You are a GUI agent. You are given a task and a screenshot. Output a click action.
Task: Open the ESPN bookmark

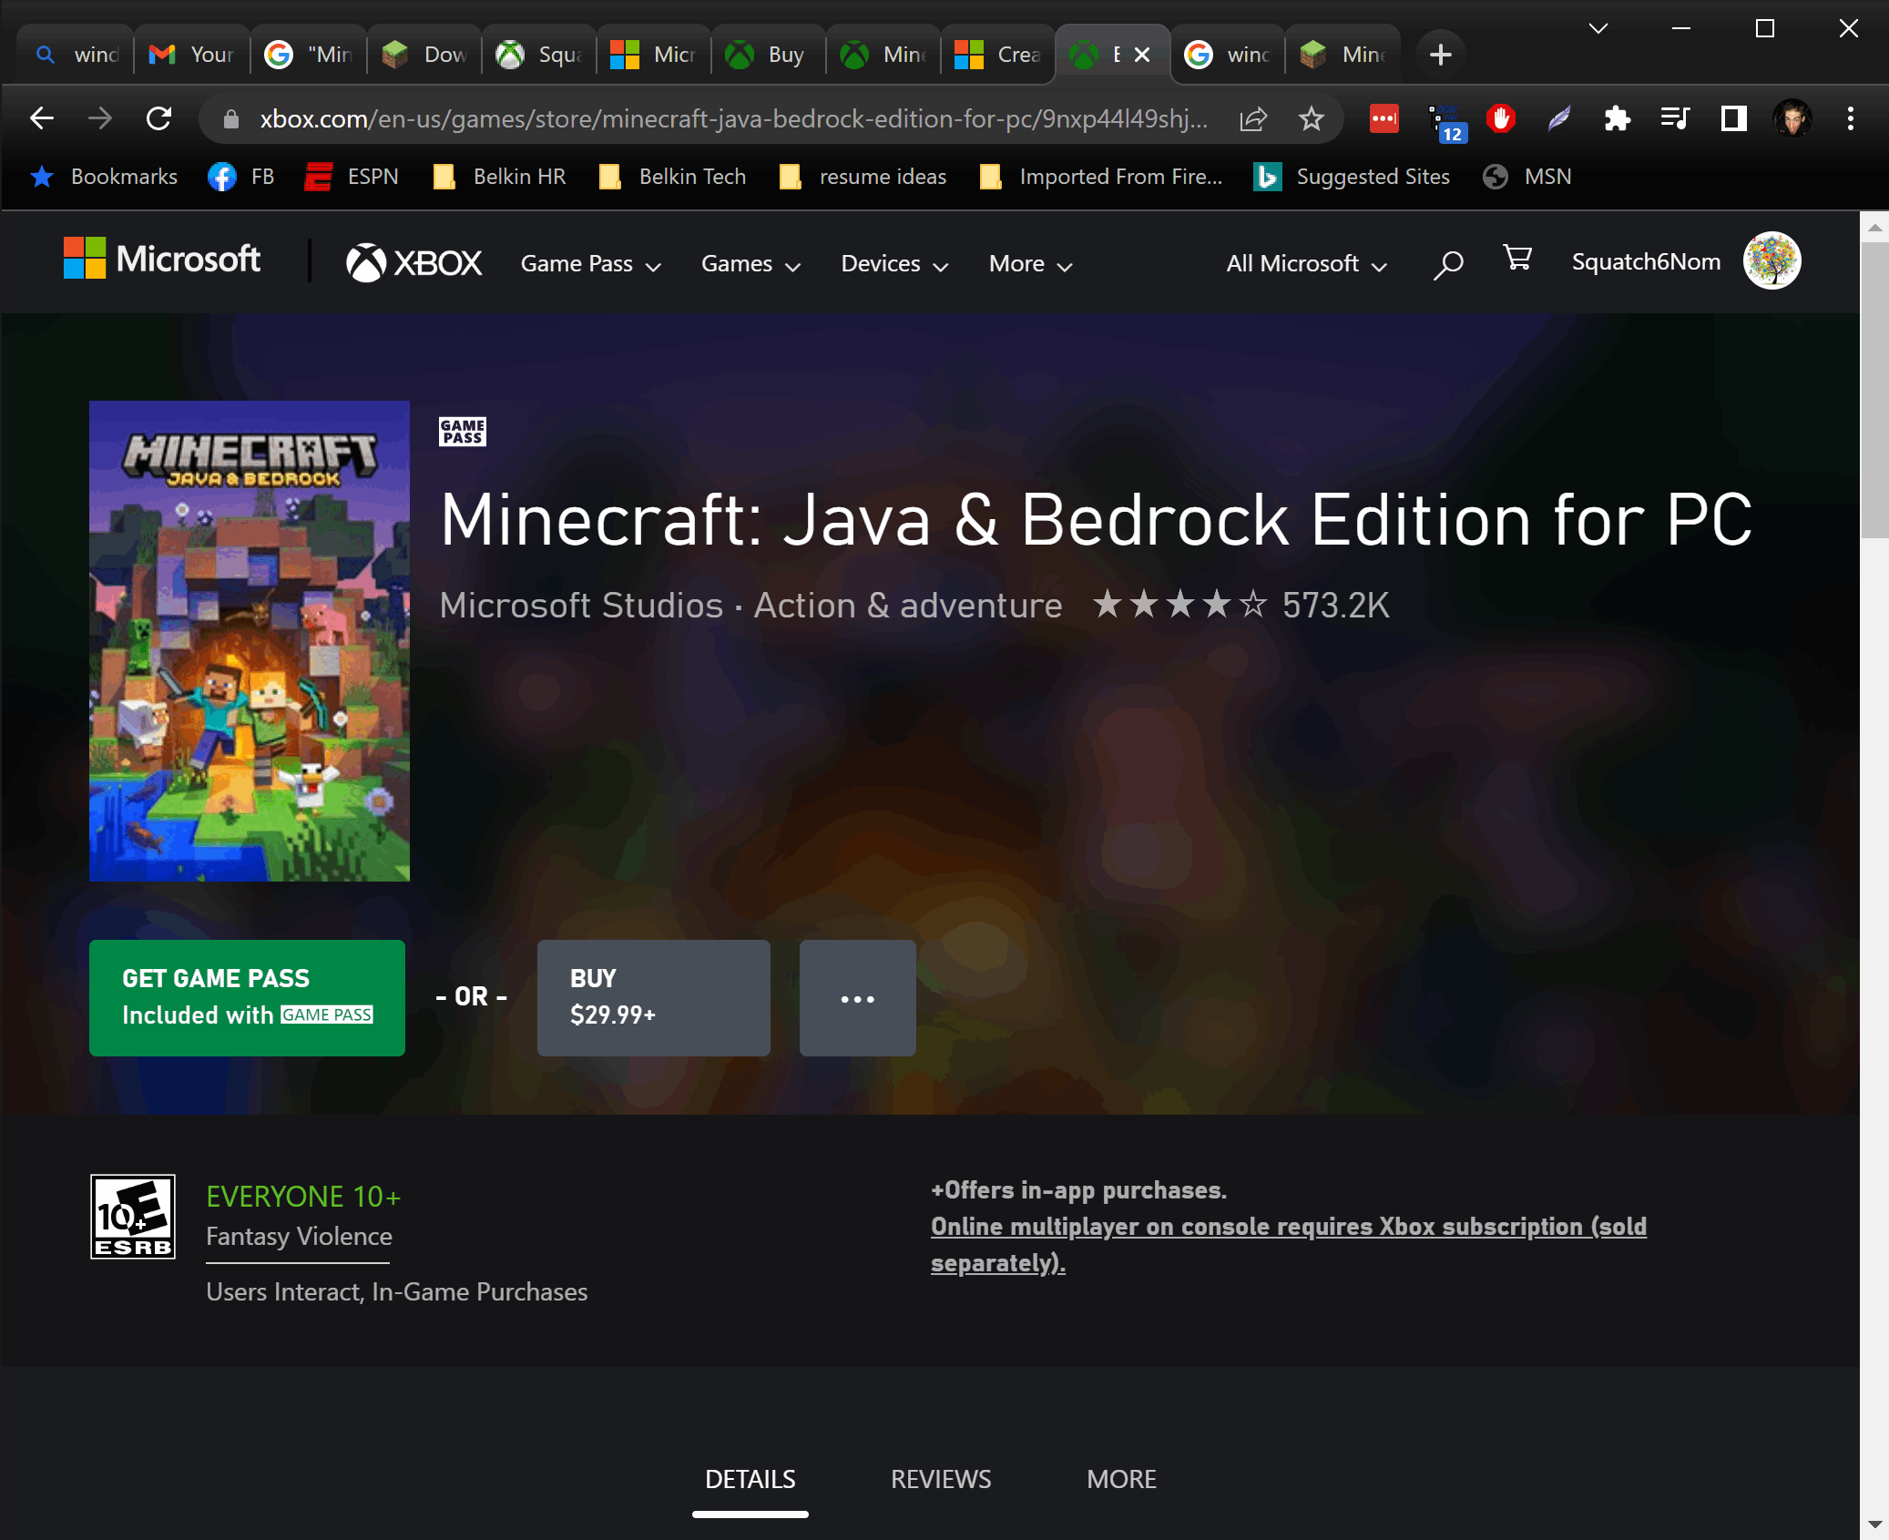click(352, 177)
